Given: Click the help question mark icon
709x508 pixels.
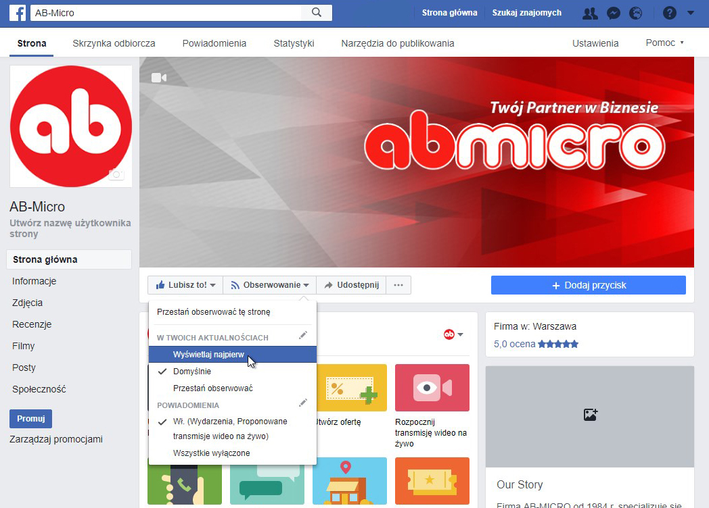Looking at the screenshot, I should coord(669,13).
